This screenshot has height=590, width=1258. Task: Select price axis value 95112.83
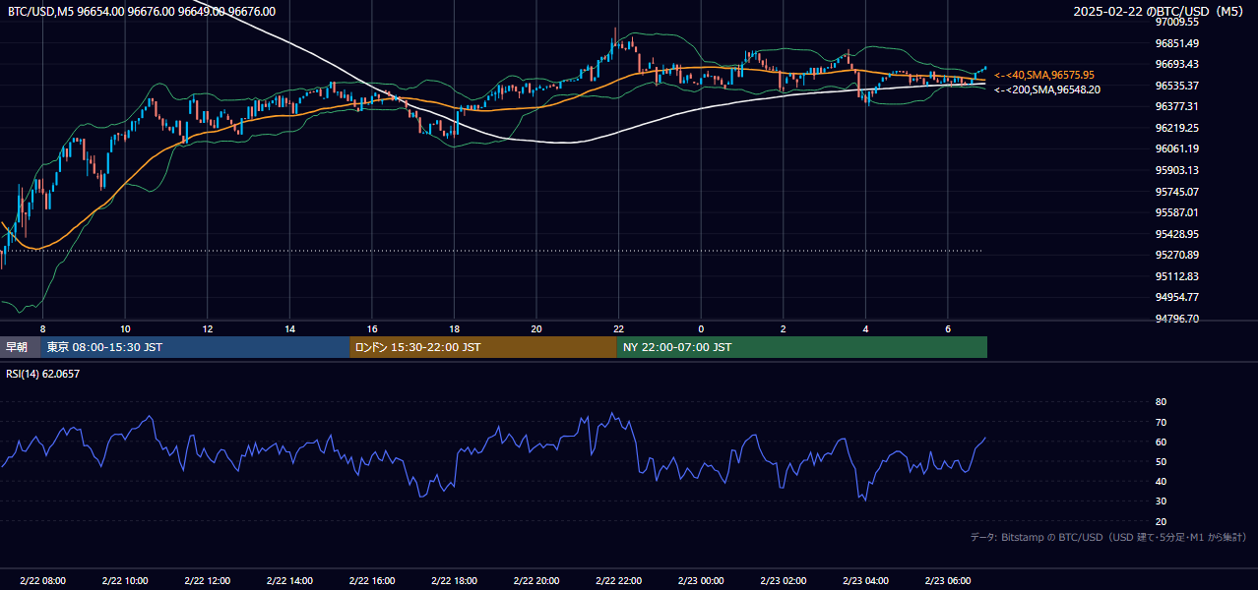(x=1176, y=276)
